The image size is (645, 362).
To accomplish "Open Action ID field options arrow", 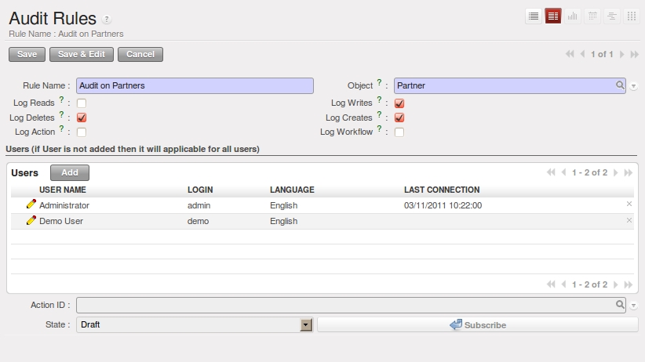I will tap(633, 306).
